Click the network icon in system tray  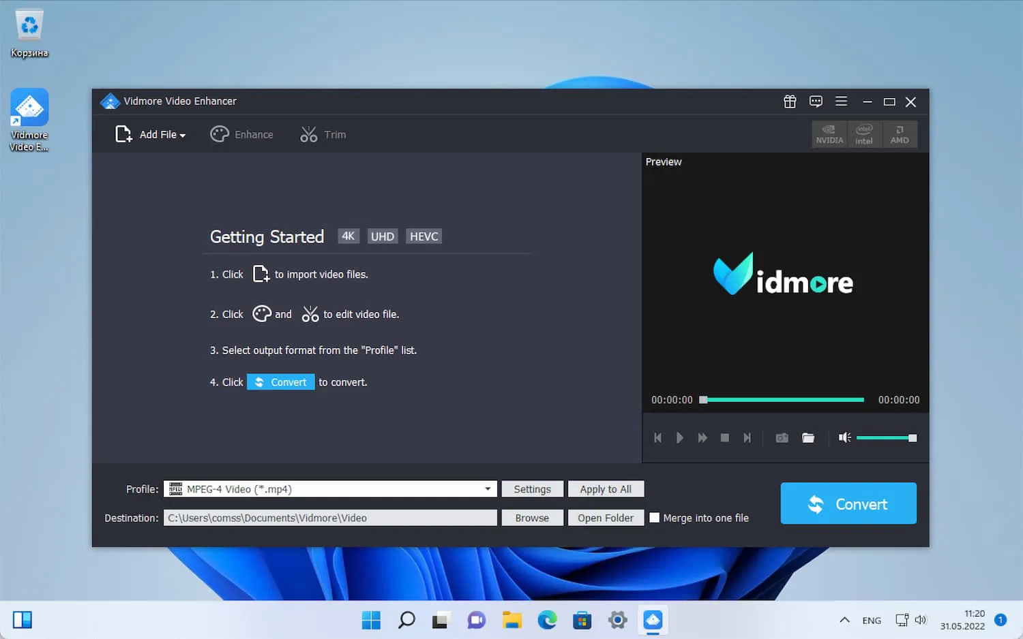[x=902, y=620]
